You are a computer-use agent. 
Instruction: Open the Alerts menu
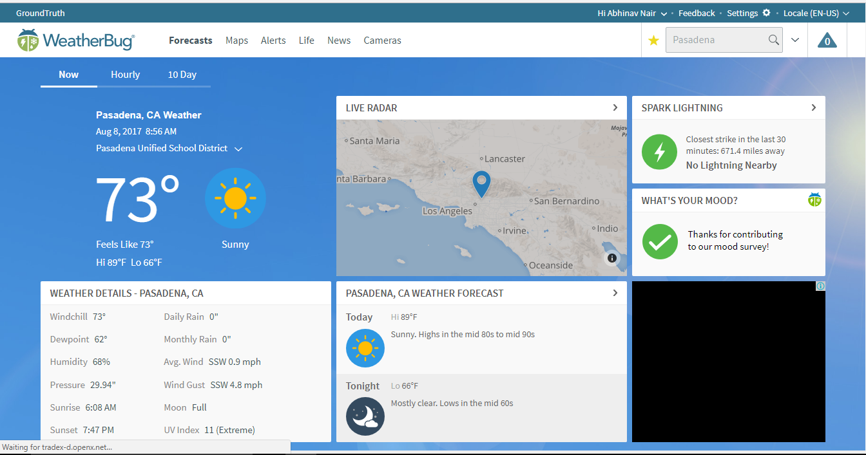273,41
